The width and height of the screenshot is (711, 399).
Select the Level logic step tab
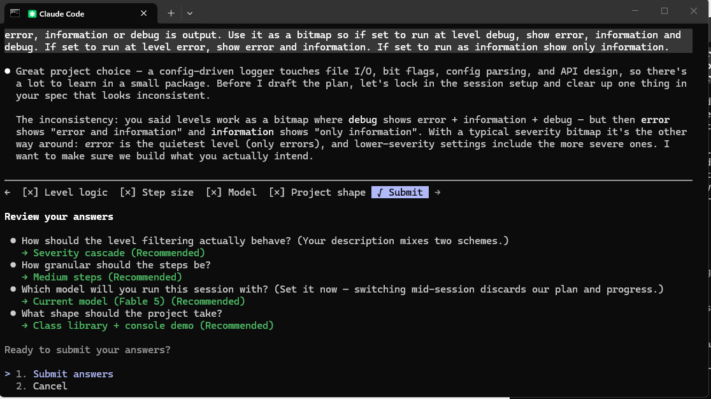click(x=65, y=192)
